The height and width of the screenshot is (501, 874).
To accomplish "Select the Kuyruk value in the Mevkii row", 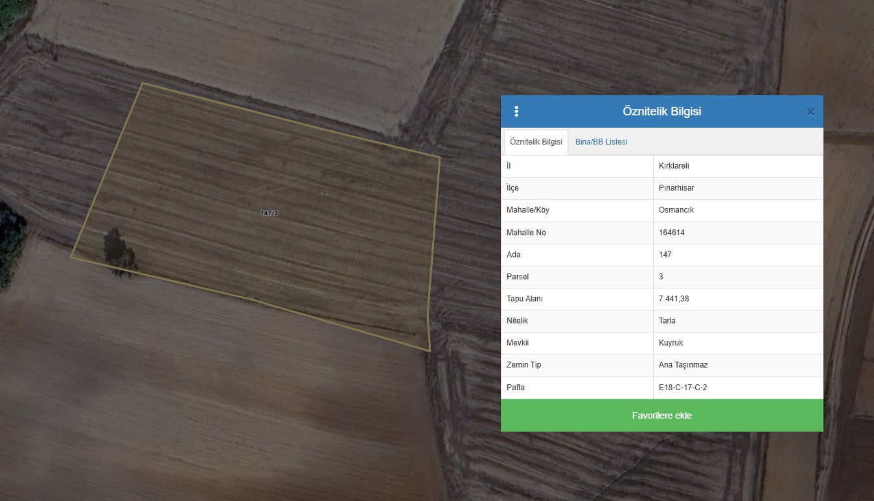I will 671,343.
